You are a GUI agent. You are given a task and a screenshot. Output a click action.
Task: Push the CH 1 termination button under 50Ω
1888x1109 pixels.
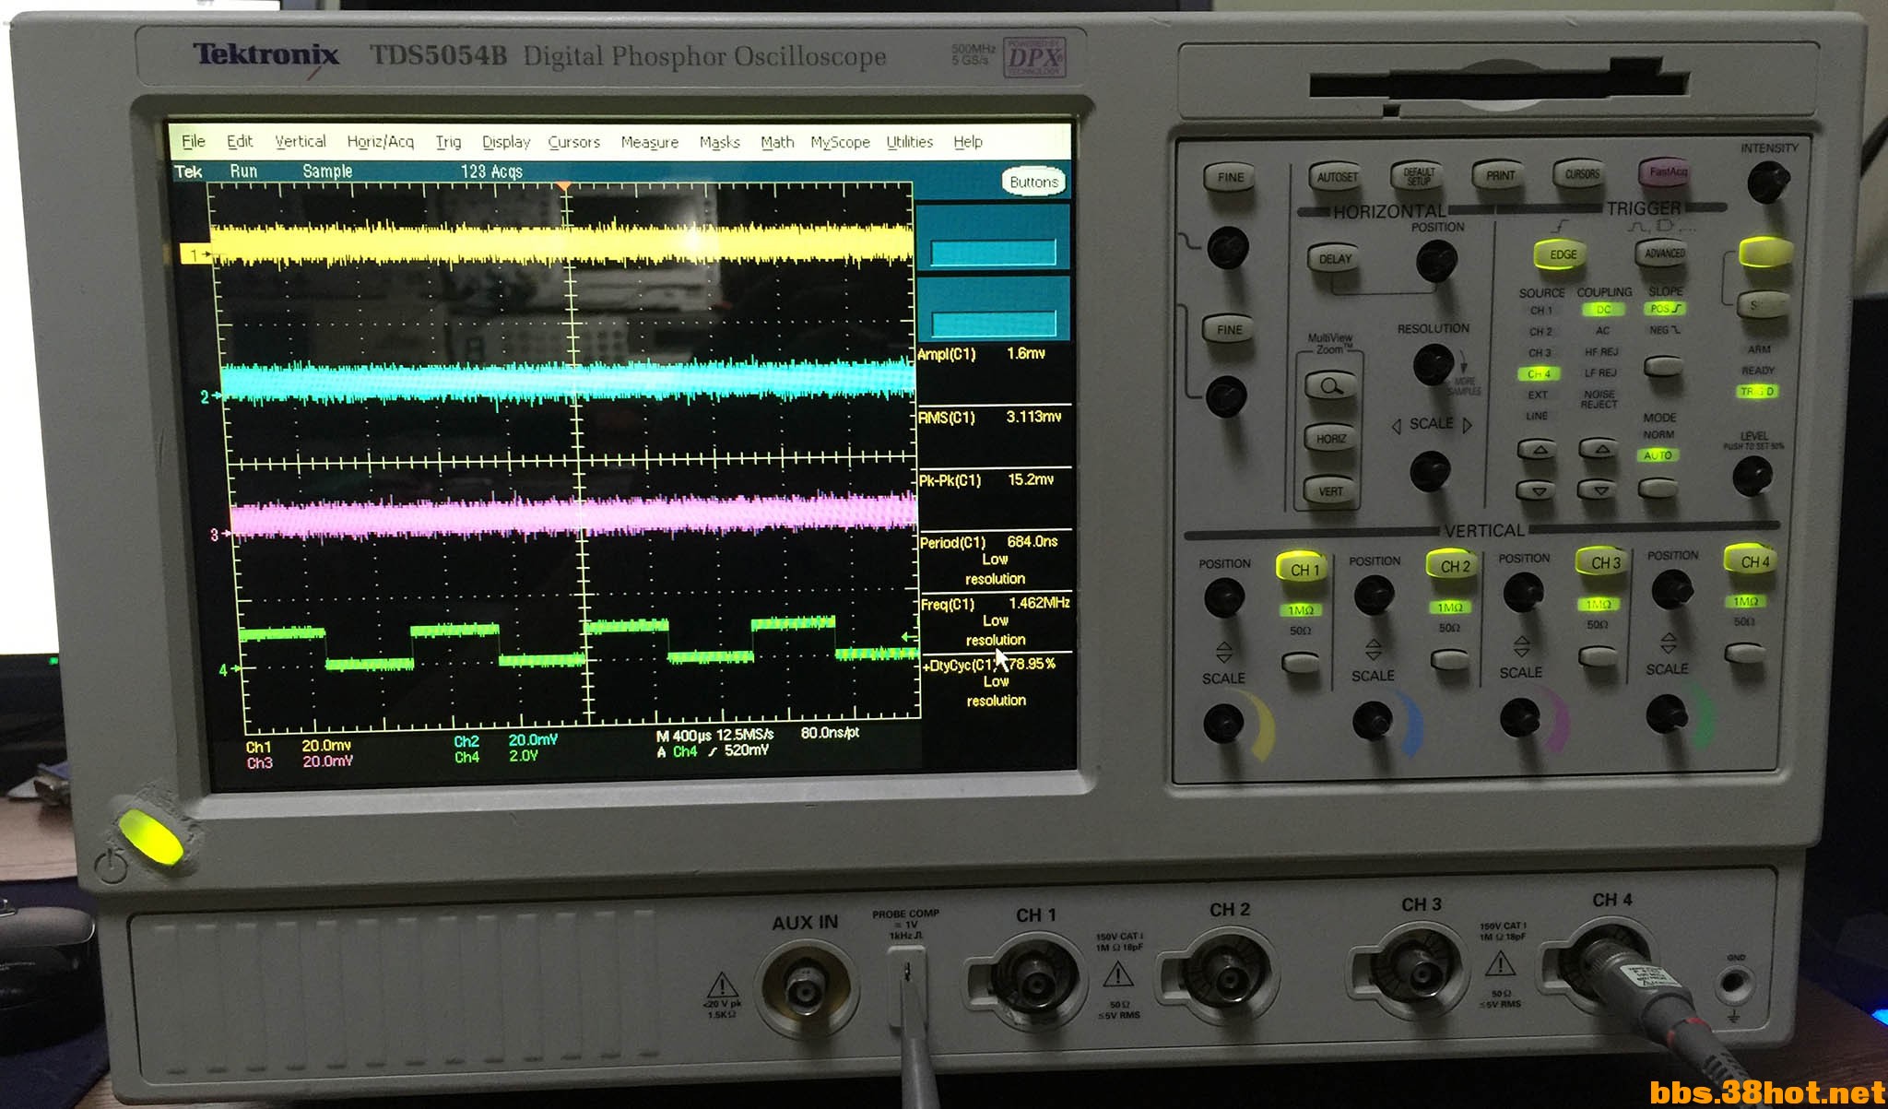click(1301, 661)
